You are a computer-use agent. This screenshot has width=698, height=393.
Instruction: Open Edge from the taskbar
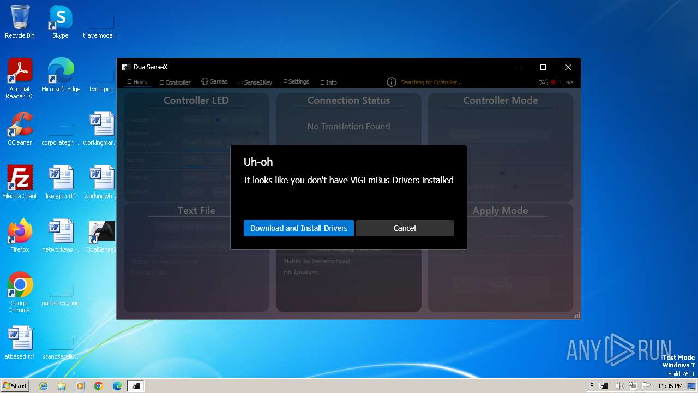point(117,386)
